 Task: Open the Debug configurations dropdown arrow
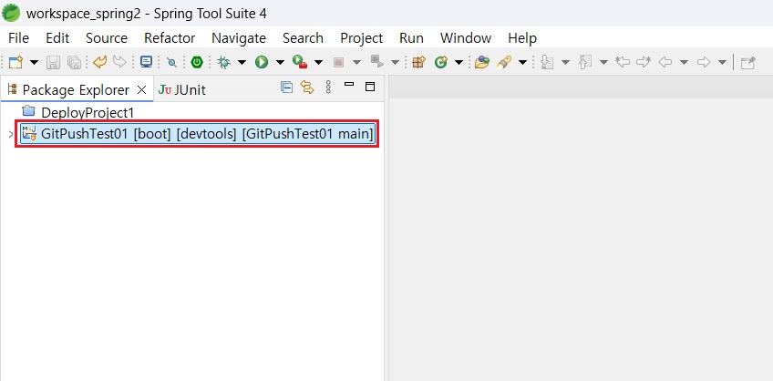click(x=242, y=62)
